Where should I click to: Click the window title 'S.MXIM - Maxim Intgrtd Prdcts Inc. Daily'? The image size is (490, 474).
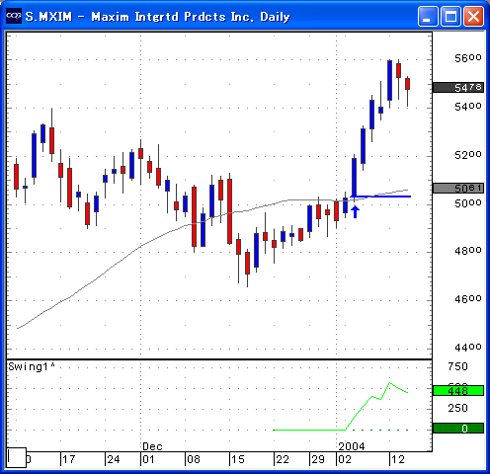coord(158,17)
